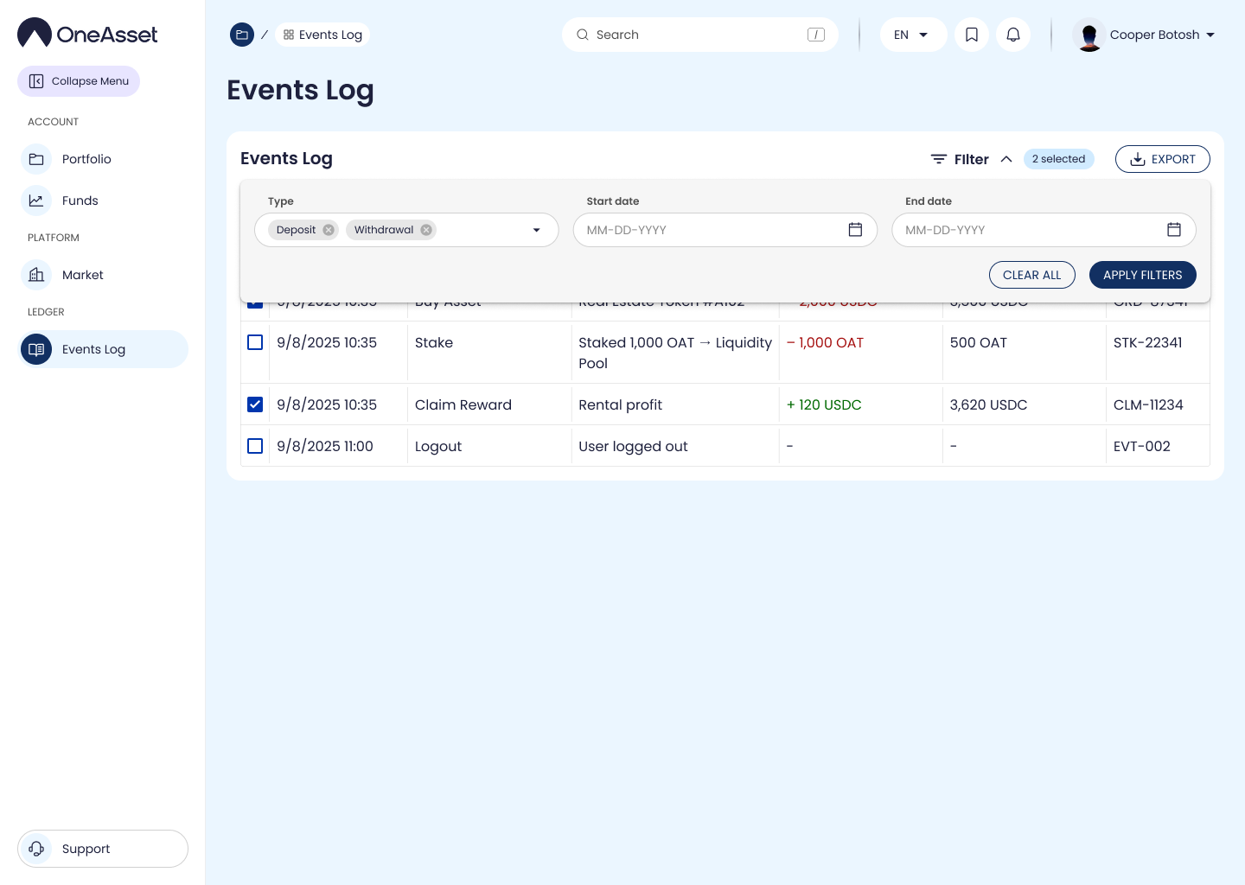Viewport: 1245px width, 885px height.
Task: Focus the Search input field
Action: coord(699,35)
